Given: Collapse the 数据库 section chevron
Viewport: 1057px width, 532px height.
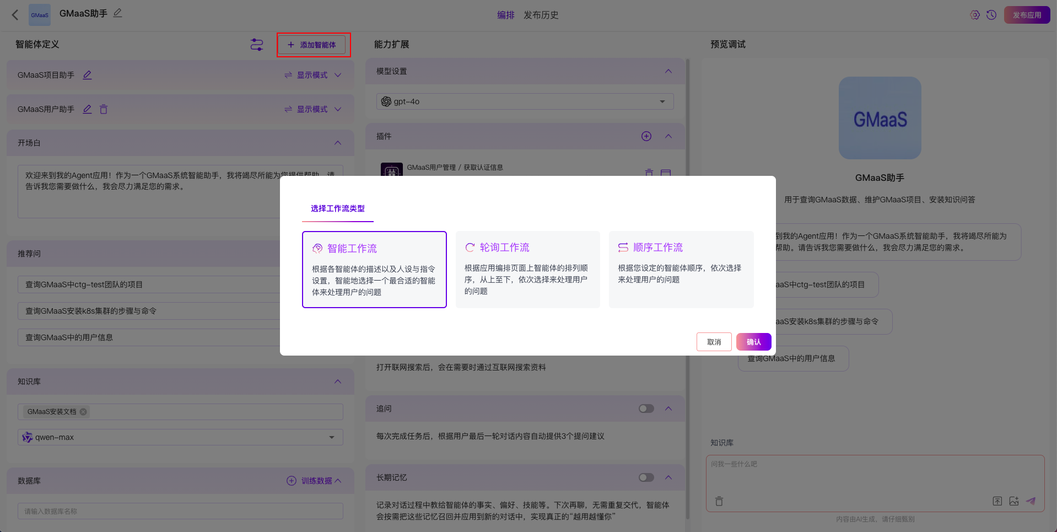Looking at the screenshot, I should [x=338, y=481].
